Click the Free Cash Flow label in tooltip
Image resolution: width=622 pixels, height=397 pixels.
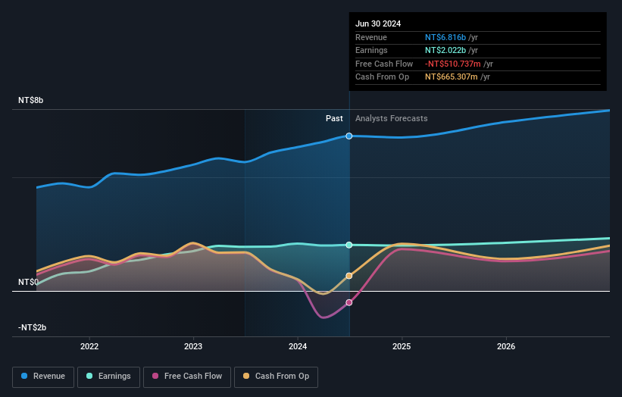(x=384, y=64)
